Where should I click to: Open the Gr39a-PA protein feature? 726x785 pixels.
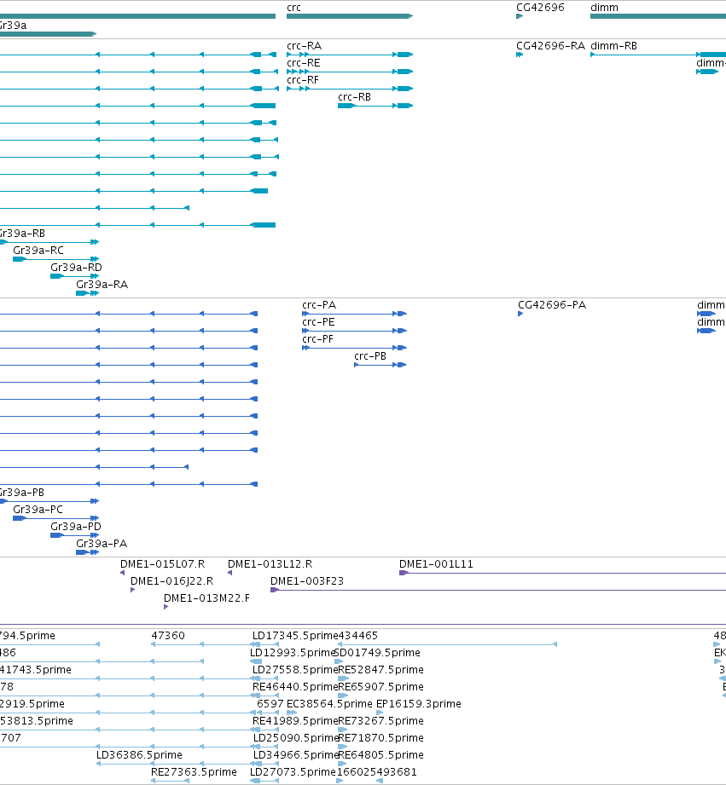click(88, 552)
